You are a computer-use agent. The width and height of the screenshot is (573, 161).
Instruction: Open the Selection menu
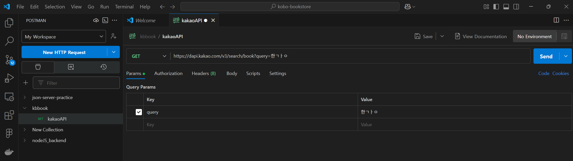click(x=55, y=7)
